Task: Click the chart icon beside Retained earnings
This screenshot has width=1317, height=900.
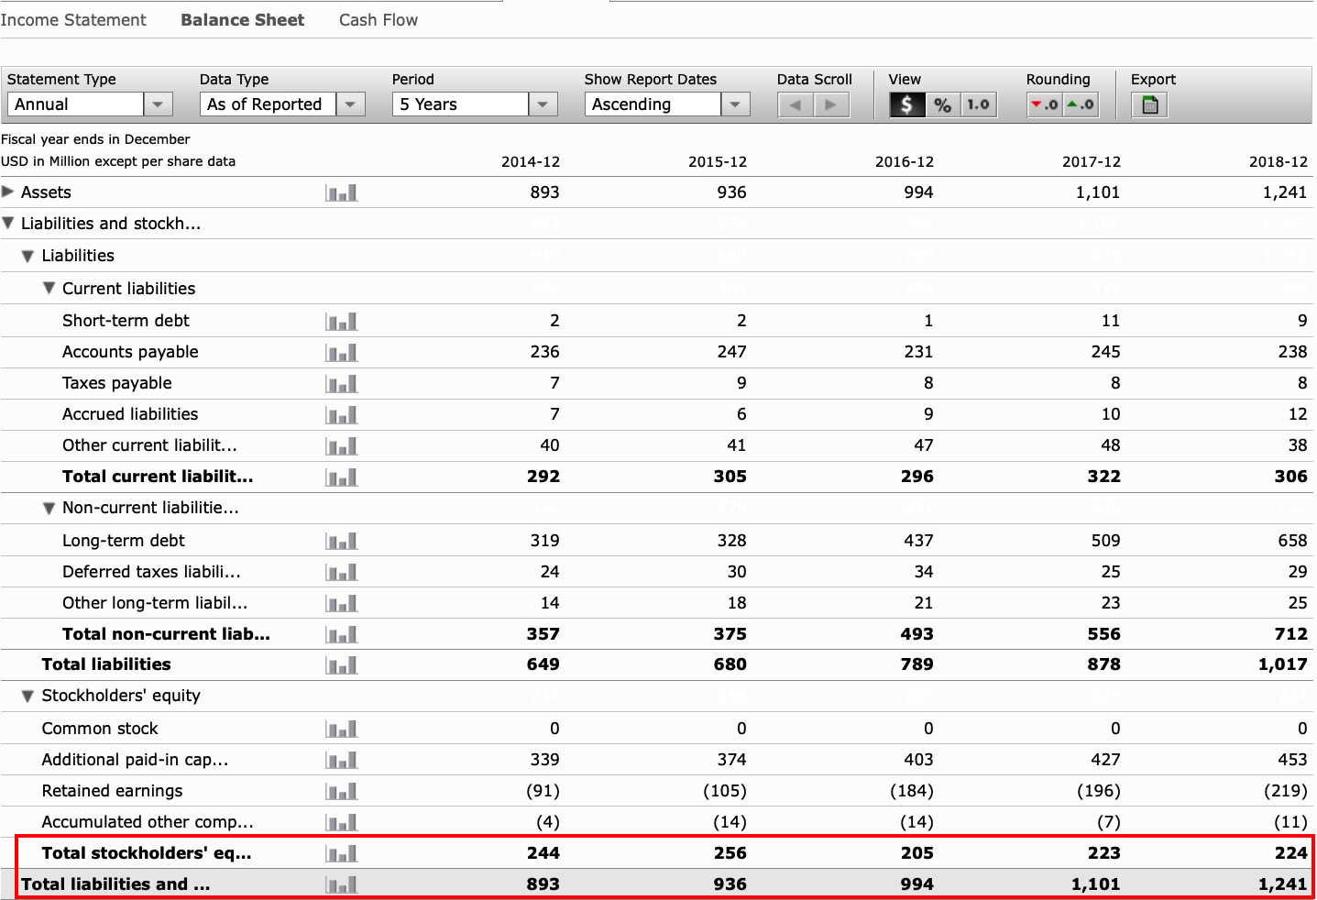Action: 341,792
